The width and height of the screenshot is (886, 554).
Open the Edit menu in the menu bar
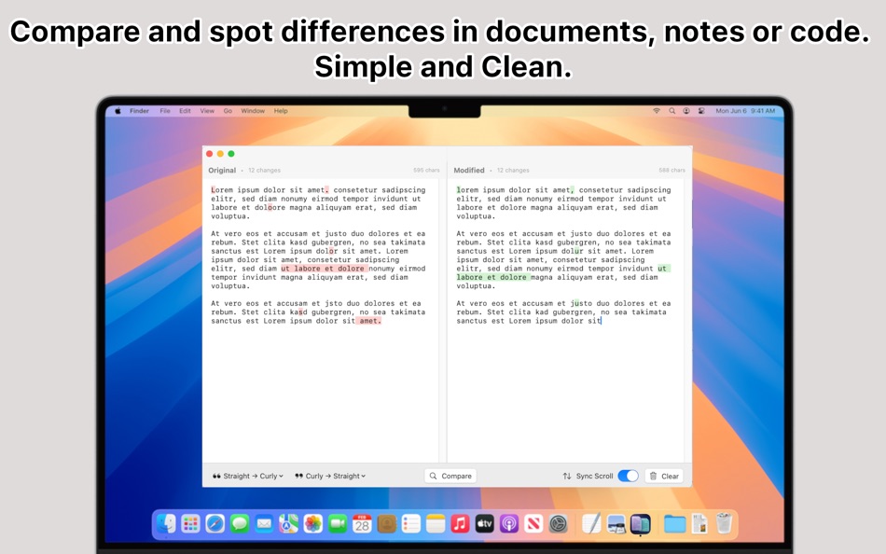coord(185,110)
